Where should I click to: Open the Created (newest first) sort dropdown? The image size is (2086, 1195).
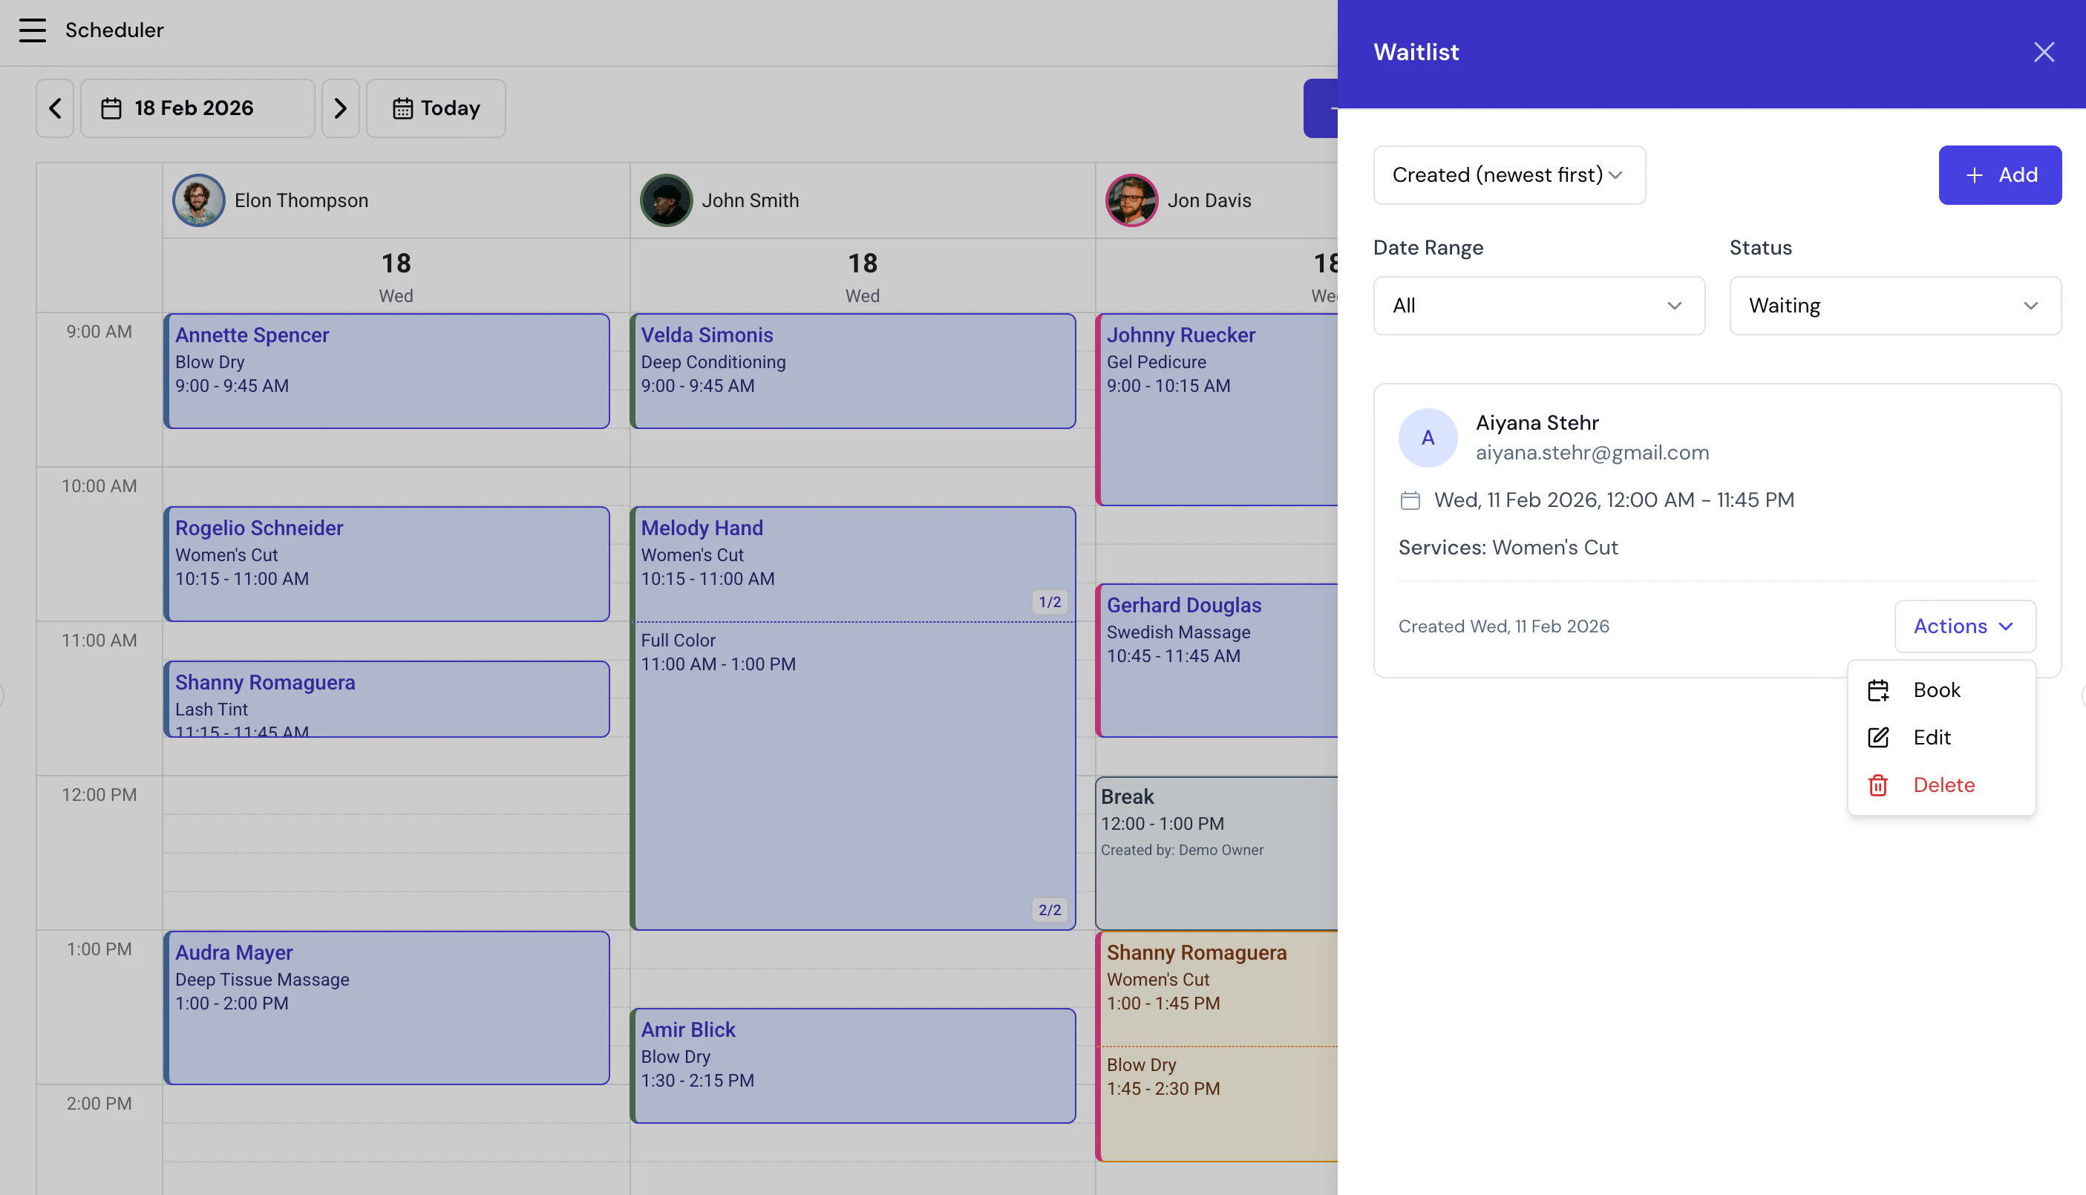coord(1508,175)
